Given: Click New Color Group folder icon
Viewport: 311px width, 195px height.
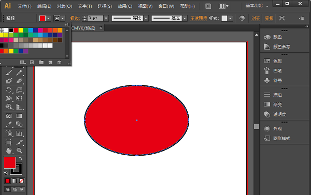Looking at the screenshot, I should coord(41,63).
